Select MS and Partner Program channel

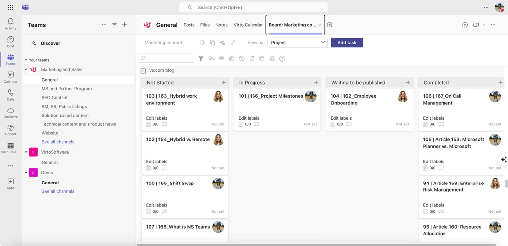tap(66, 89)
